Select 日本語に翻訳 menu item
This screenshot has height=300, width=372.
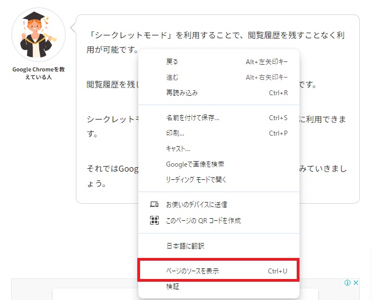click(219, 246)
